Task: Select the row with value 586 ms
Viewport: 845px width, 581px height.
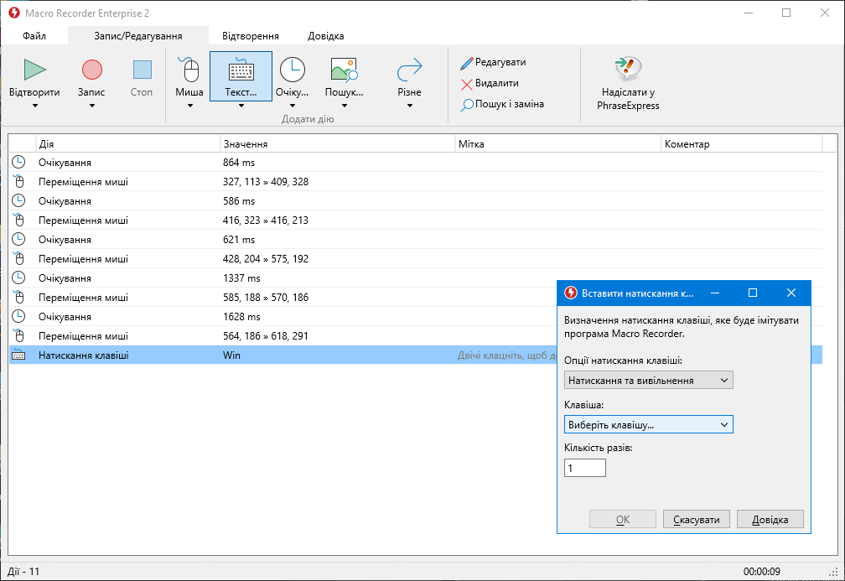Action: [416, 201]
